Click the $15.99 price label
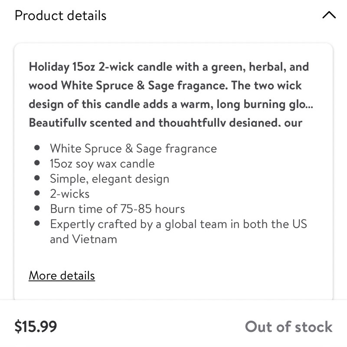 [36, 327]
